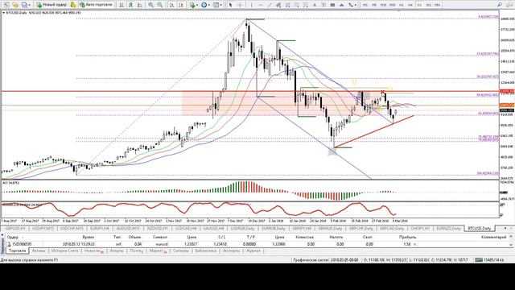Screen dimensions: 515x290
Task: Open the USDCHF,M15 chart tab
Action: pyautogui.click(x=72, y=228)
